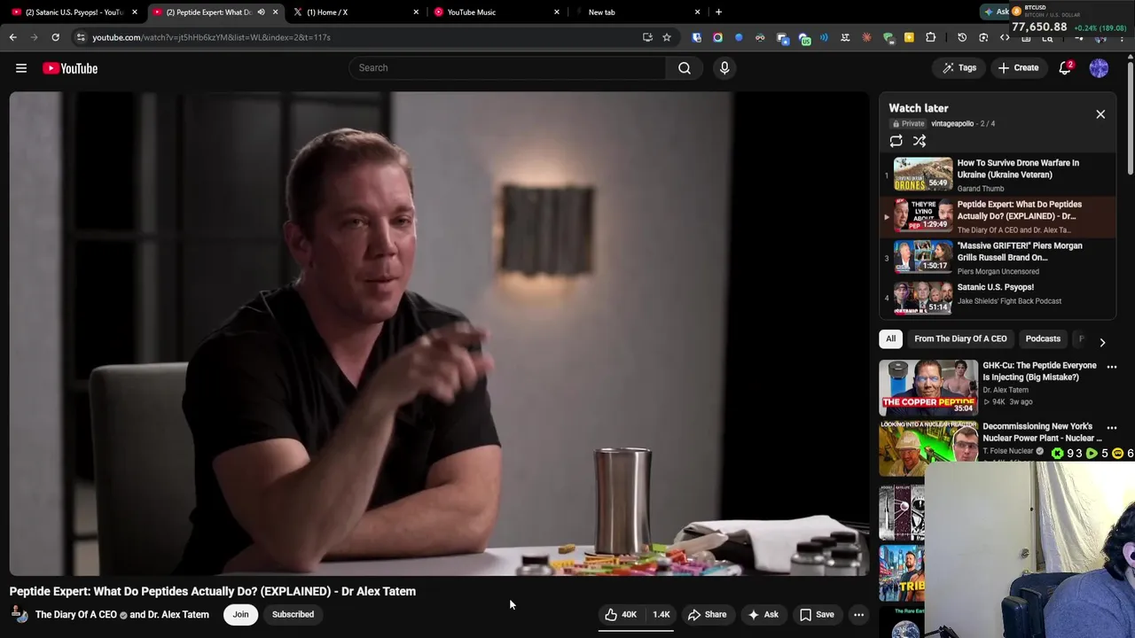Switch to Home / X browser tab
The width and height of the screenshot is (1135, 638).
click(355, 12)
